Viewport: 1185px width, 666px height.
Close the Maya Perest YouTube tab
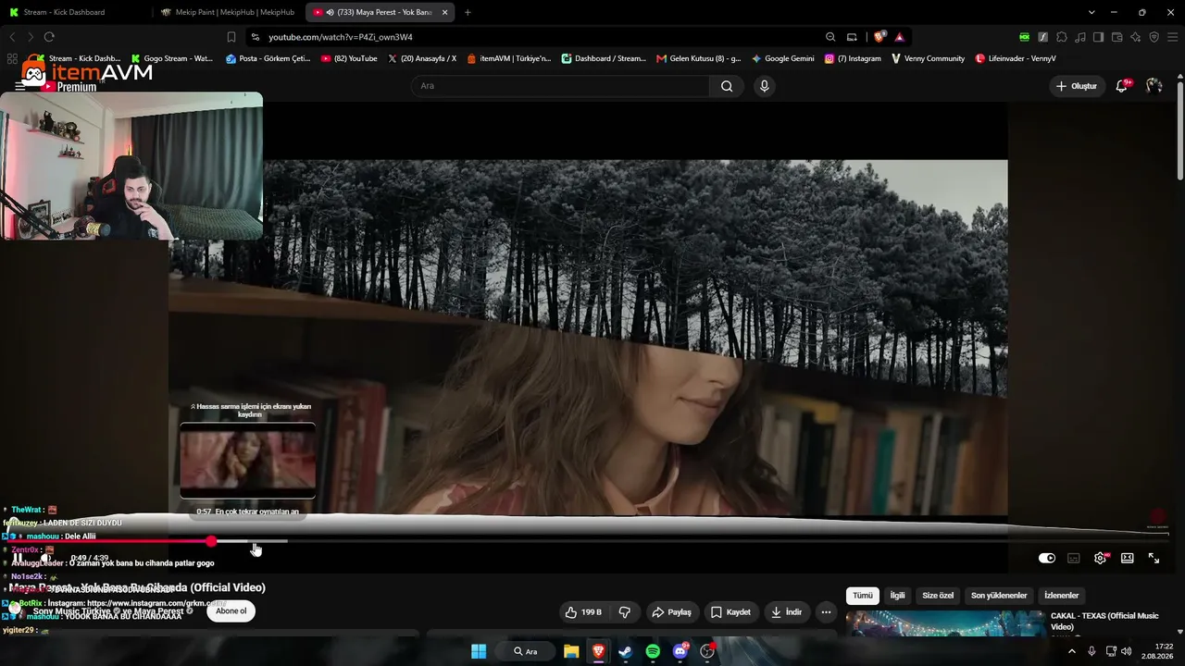pos(444,12)
